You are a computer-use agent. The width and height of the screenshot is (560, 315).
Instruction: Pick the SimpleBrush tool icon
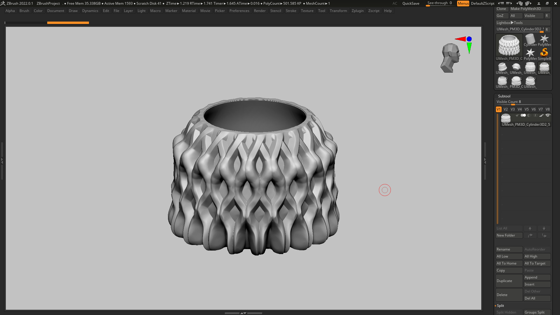pyautogui.click(x=544, y=54)
